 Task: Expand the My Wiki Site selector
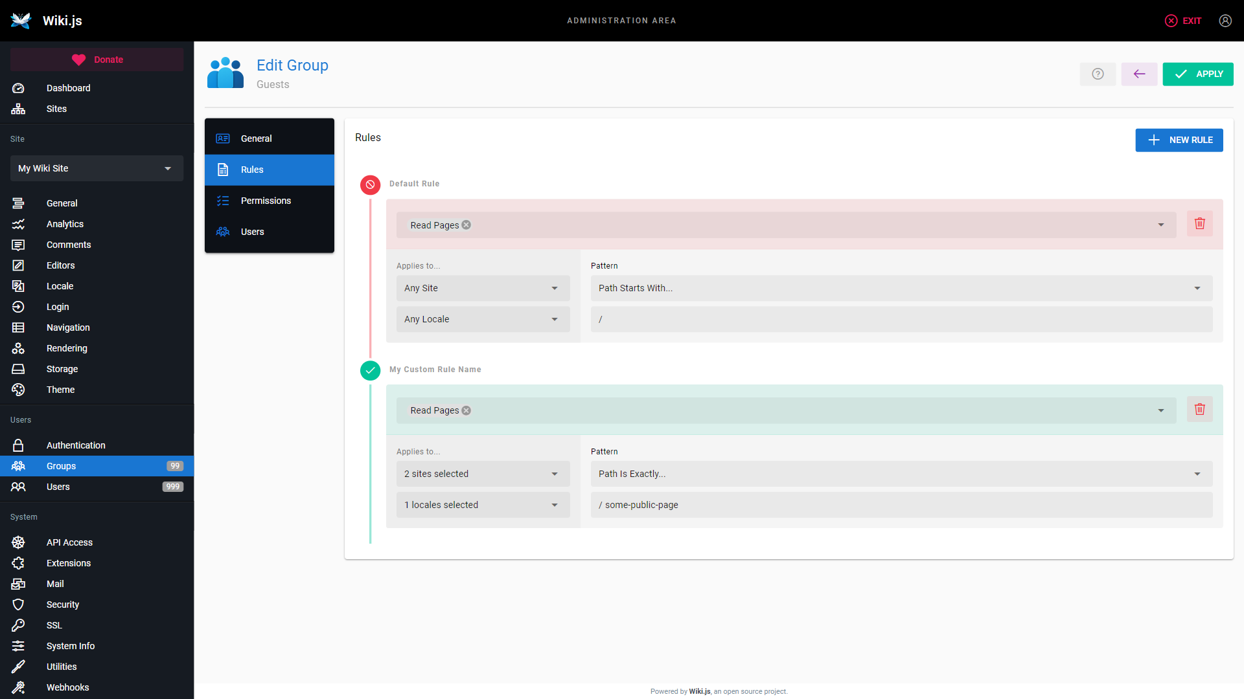coord(97,168)
